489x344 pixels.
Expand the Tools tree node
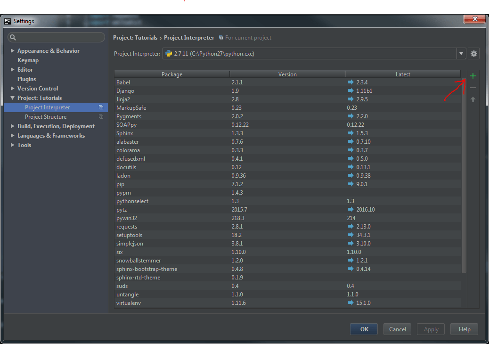12,145
